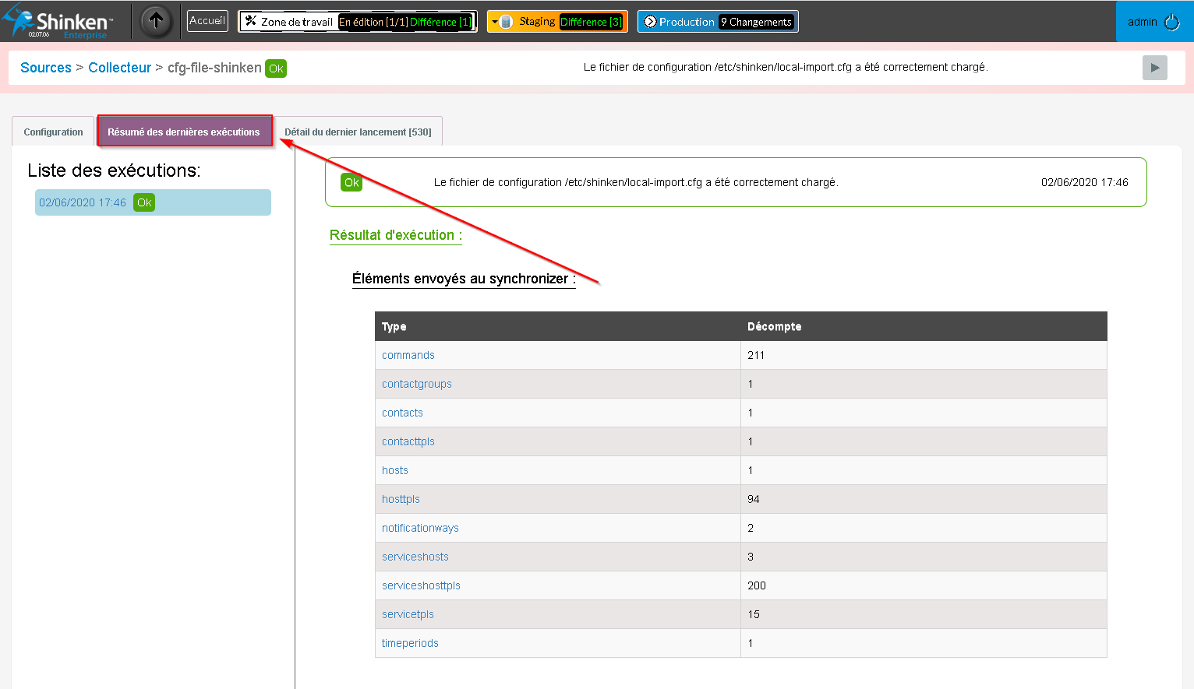The width and height of the screenshot is (1194, 689).
Task: Go to Sources breadcrumb link
Action: 46,68
